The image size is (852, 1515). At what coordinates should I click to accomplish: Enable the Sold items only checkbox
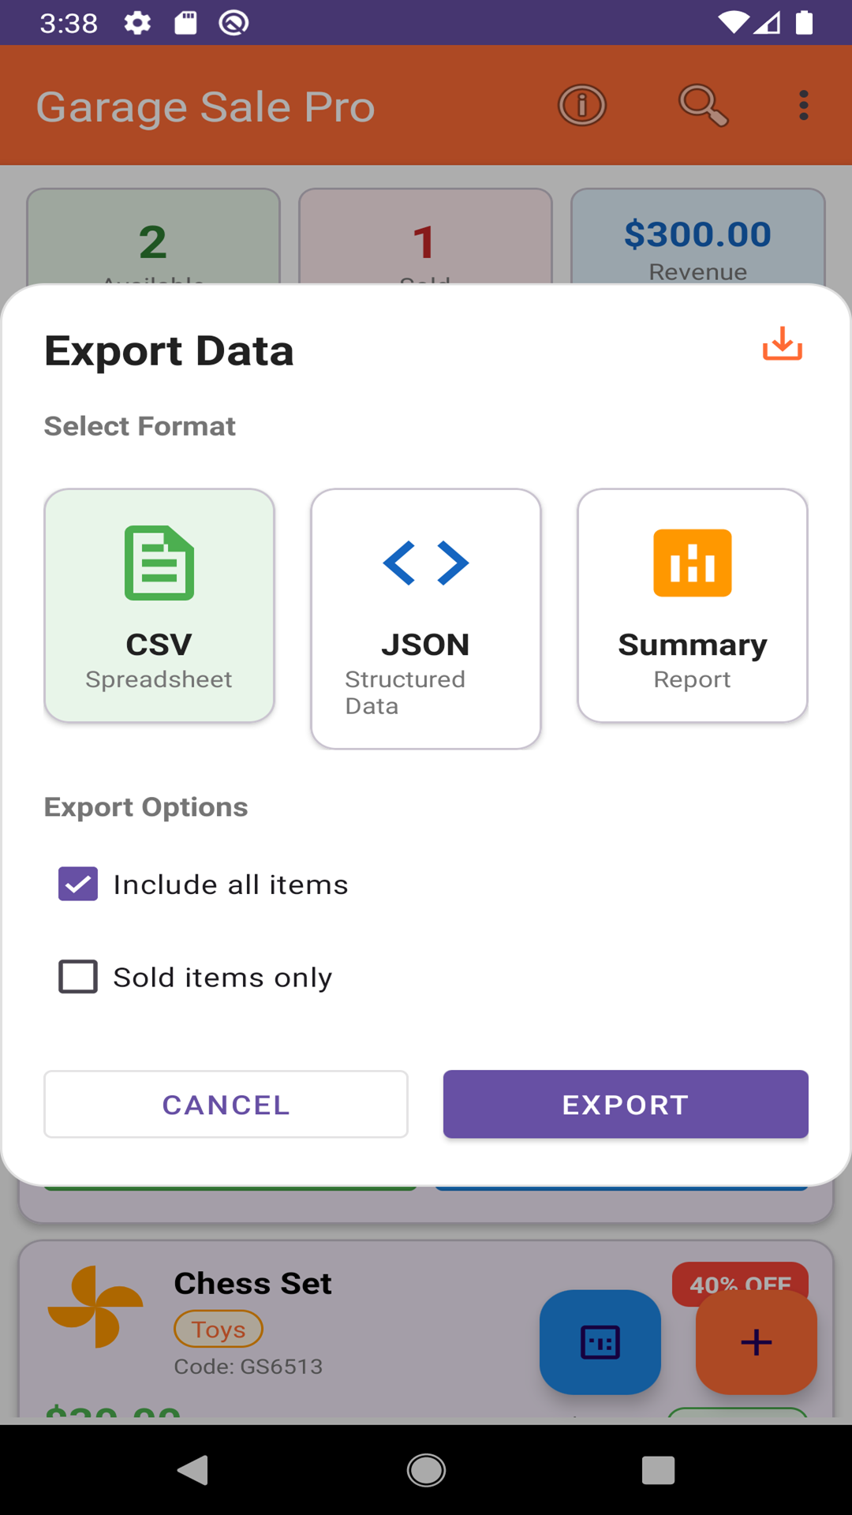point(78,977)
